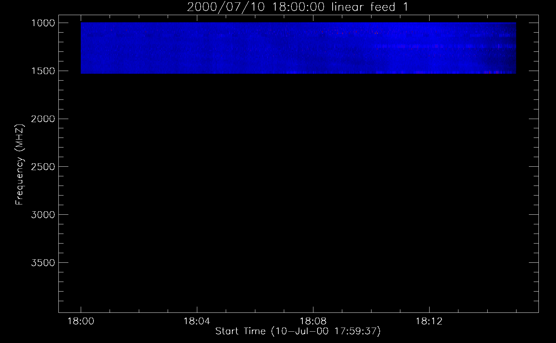Screen dimensions: 556x343
Task: Click the 18:00 time tick label
Action: (x=81, y=321)
